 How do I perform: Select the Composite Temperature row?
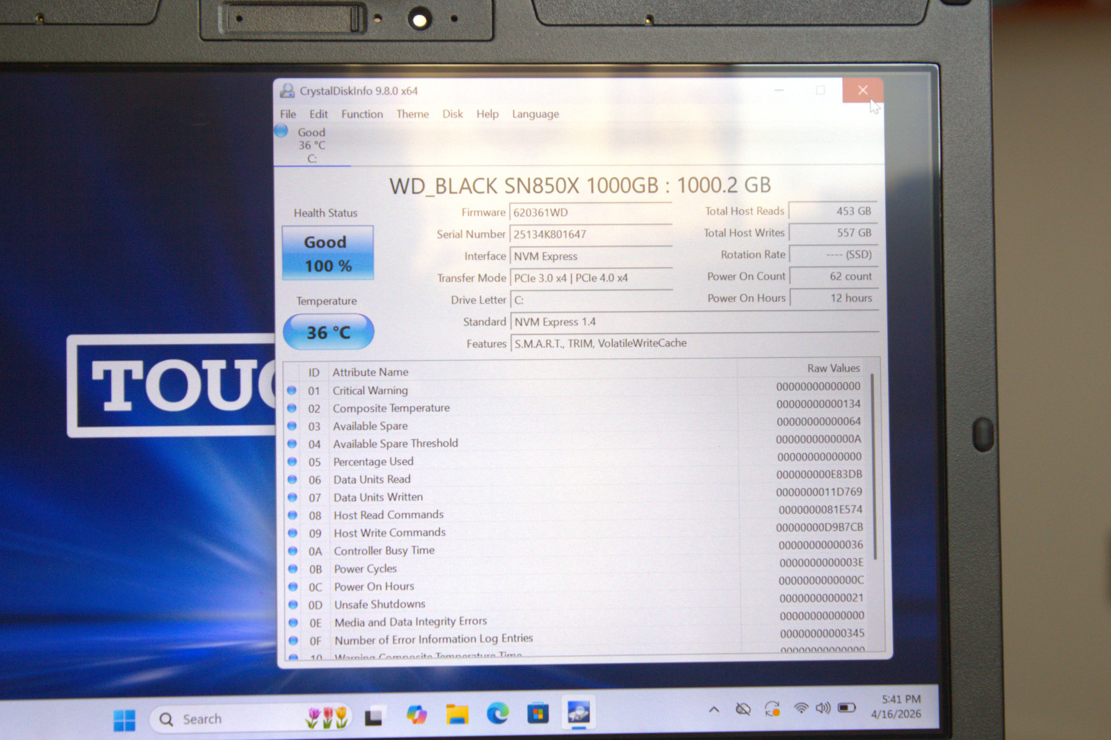point(575,407)
